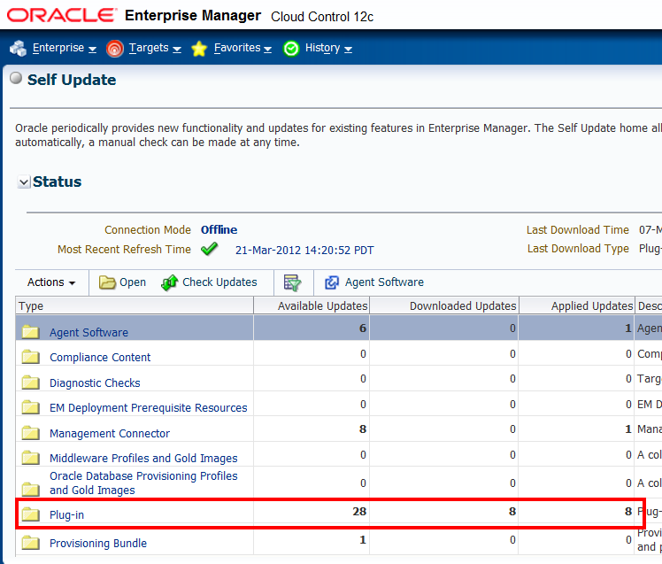Click the Open folder icon in toolbar
This screenshot has height=564, width=662.
click(x=107, y=282)
